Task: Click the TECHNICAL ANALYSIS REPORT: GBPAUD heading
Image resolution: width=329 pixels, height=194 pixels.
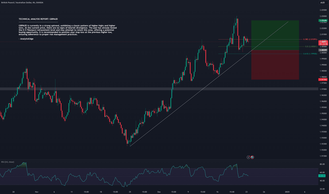Action: 38,19
